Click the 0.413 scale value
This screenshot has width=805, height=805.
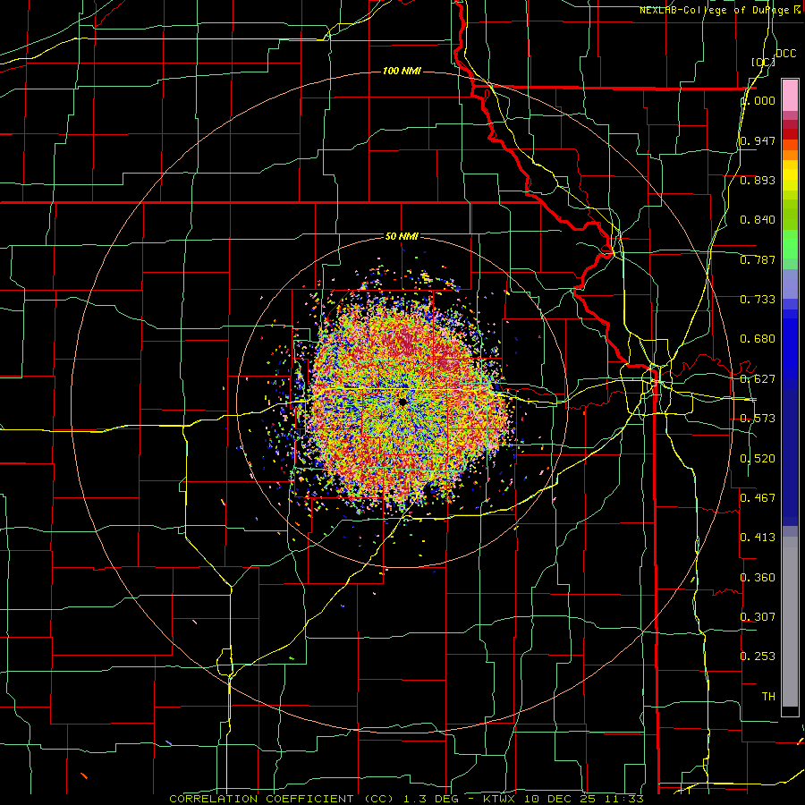coord(758,538)
